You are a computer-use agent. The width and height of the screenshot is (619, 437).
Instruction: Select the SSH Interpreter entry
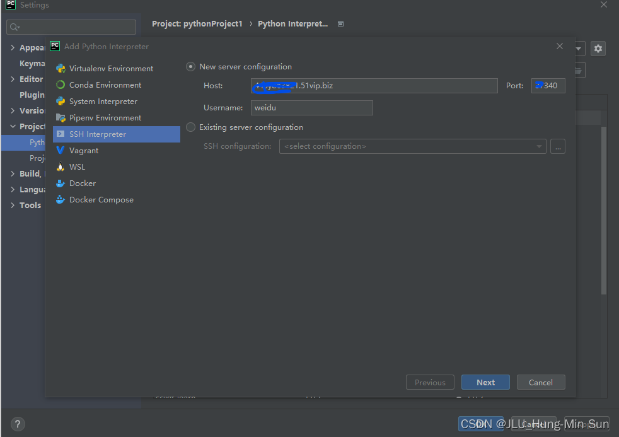point(117,134)
